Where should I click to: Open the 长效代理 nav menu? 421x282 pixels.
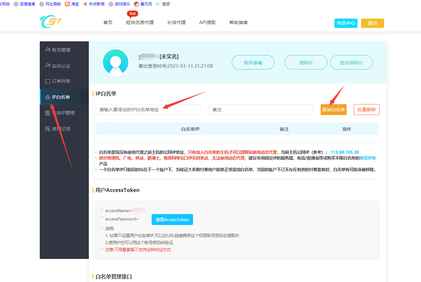pos(176,22)
